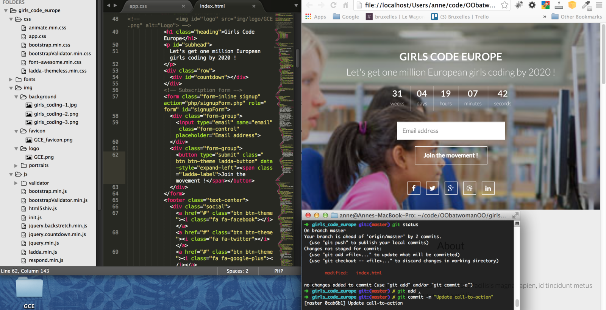Collapse the girls_code_europe root folder
Screen dimensions: 606x310
pyautogui.click(x=6, y=11)
